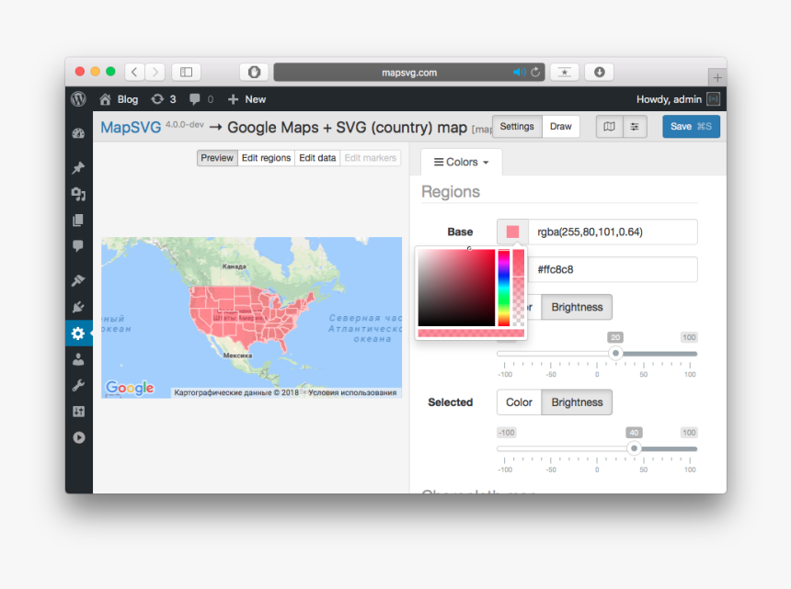Select Color for Selected regions
Screen dimensions: 791x589
pos(519,402)
